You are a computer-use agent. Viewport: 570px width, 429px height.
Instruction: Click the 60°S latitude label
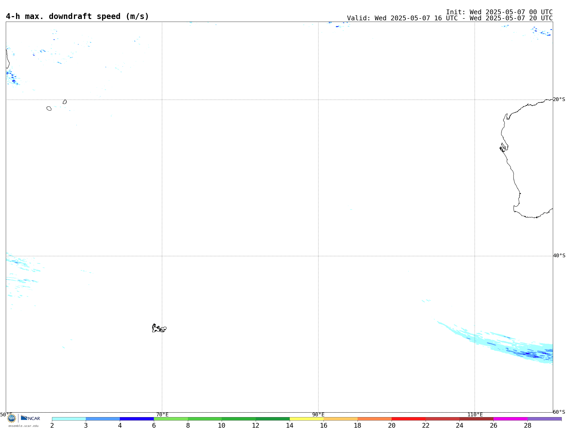point(559,412)
